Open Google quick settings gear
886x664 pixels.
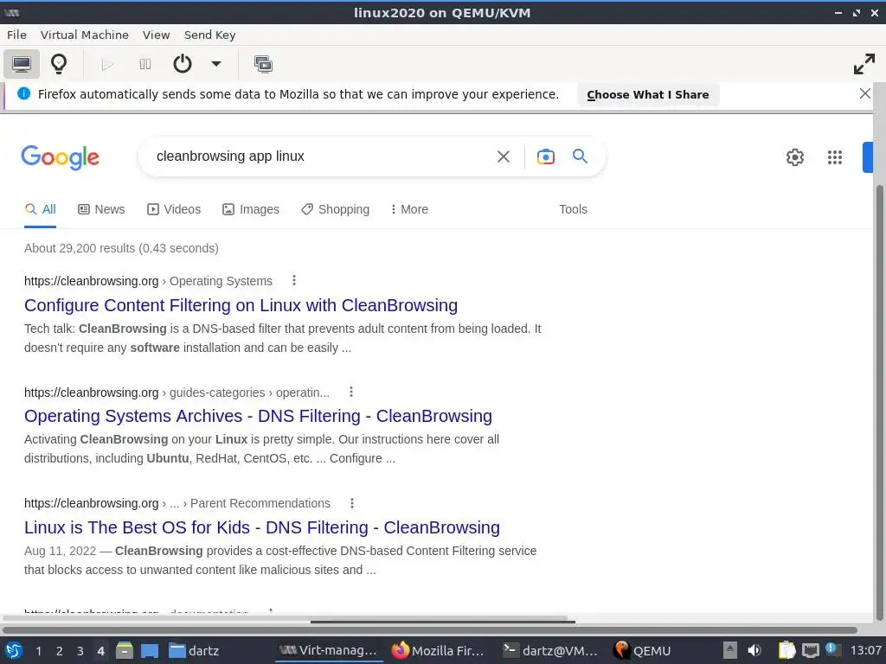pos(794,157)
